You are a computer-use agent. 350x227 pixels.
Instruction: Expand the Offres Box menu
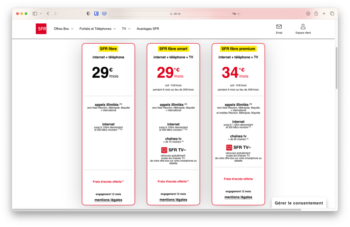coord(64,29)
